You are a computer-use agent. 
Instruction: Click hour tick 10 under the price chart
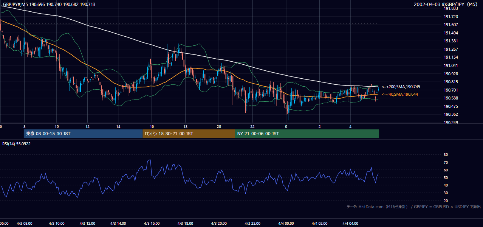[x=57, y=126]
